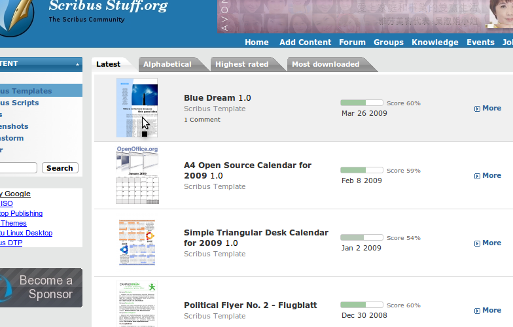Click the Desk Calendar 54% score bar
Screen dimensions: 513x327
click(361, 237)
